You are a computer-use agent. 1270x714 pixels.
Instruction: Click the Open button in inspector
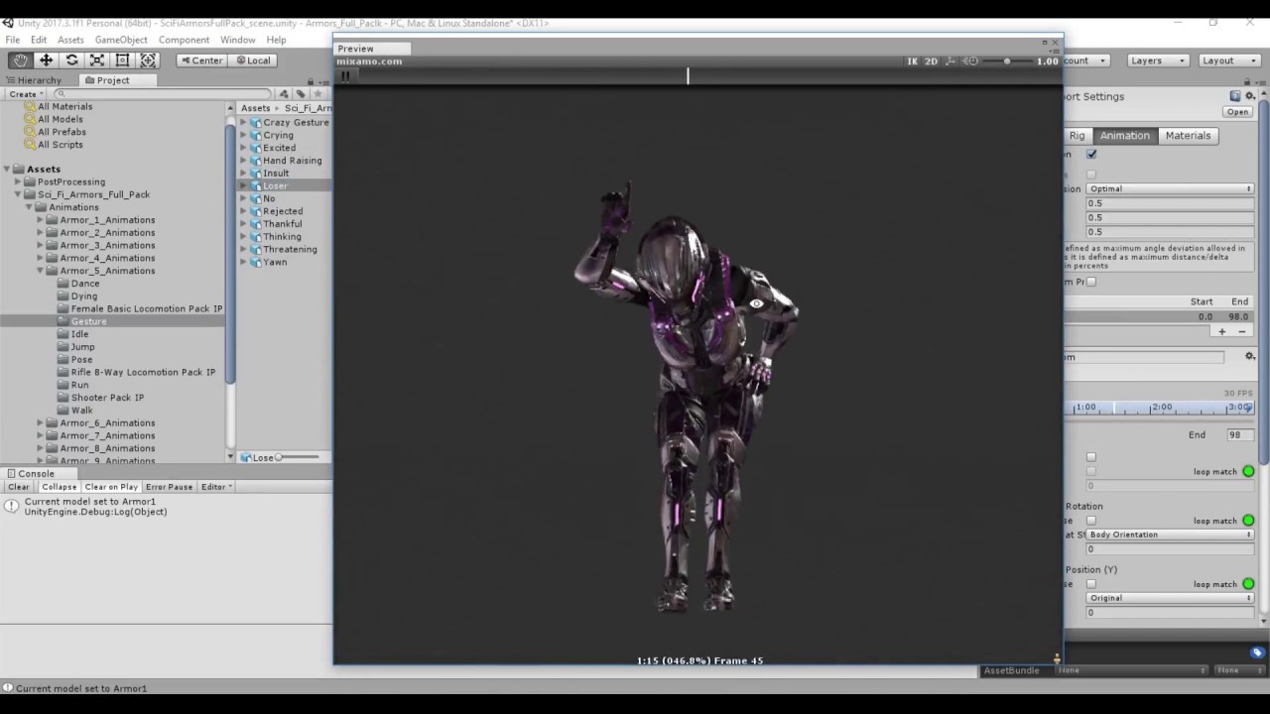pos(1237,112)
